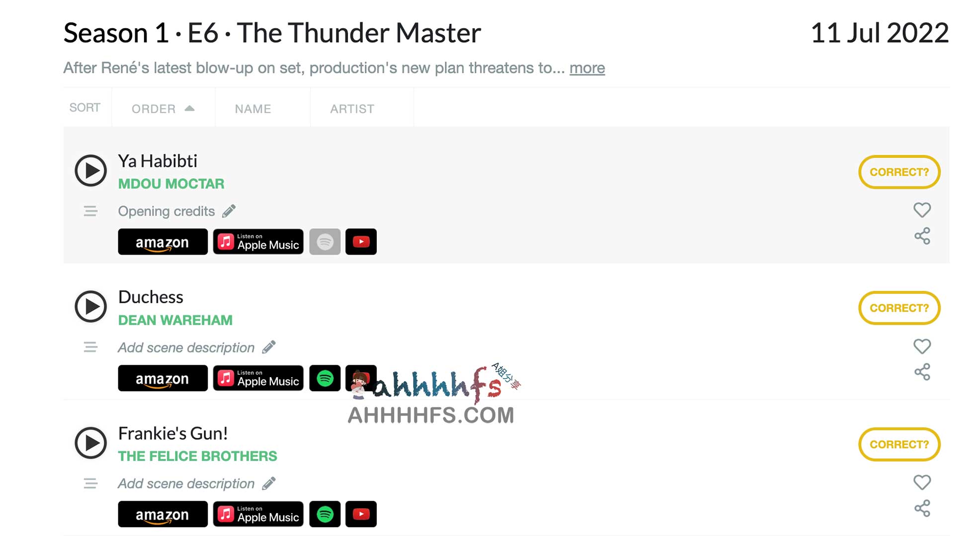
Task: Open YouTube for Ya Habibti
Action: [x=361, y=242]
